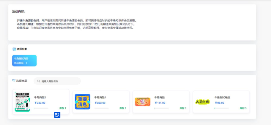Click the stock bar of 牛角商品2

(x=41, y=108)
